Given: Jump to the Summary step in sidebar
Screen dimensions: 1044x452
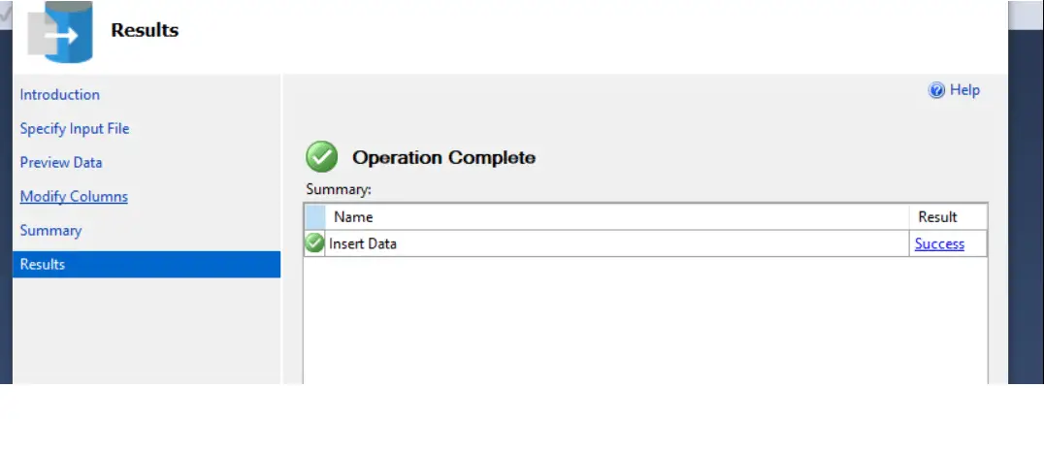Looking at the screenshot, I should tap(50, 230).
